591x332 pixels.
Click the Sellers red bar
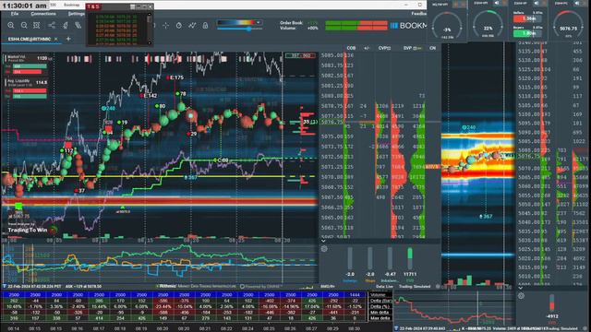click(527, 18)
